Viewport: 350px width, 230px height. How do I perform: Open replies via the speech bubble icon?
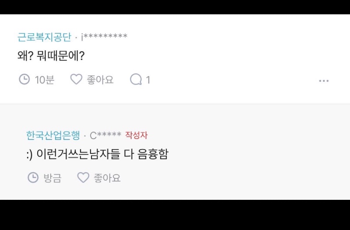click(136, 79)
